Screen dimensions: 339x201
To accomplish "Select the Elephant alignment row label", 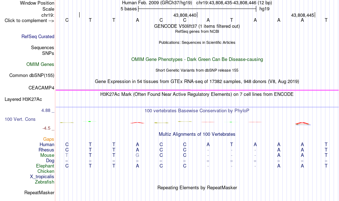I will pyautogui.click(x=45, y=166).
